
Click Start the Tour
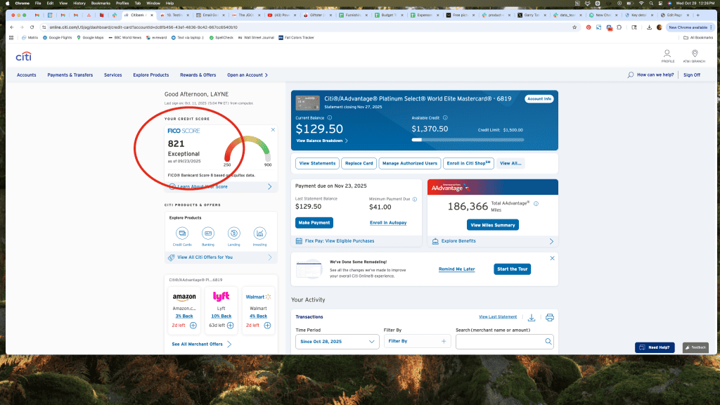(512, 269)
